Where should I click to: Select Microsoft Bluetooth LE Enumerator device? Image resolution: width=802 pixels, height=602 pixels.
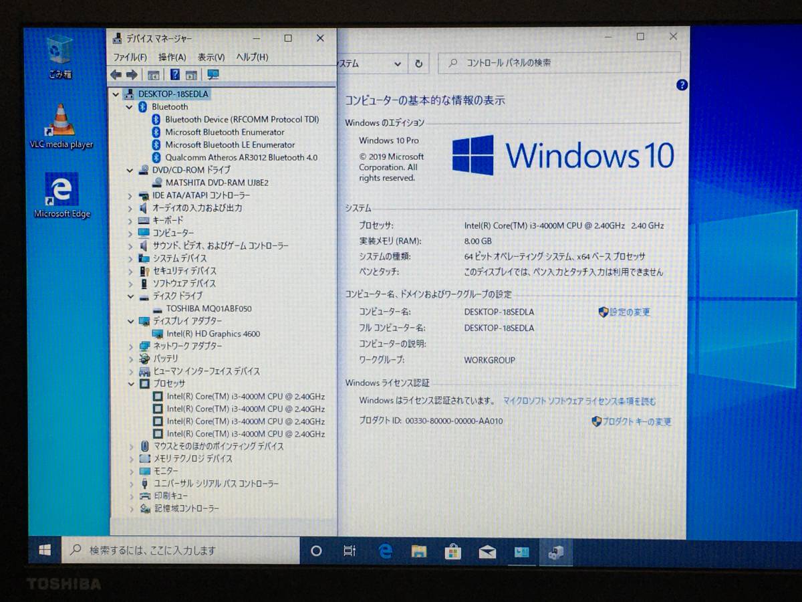tap(230, 144)
